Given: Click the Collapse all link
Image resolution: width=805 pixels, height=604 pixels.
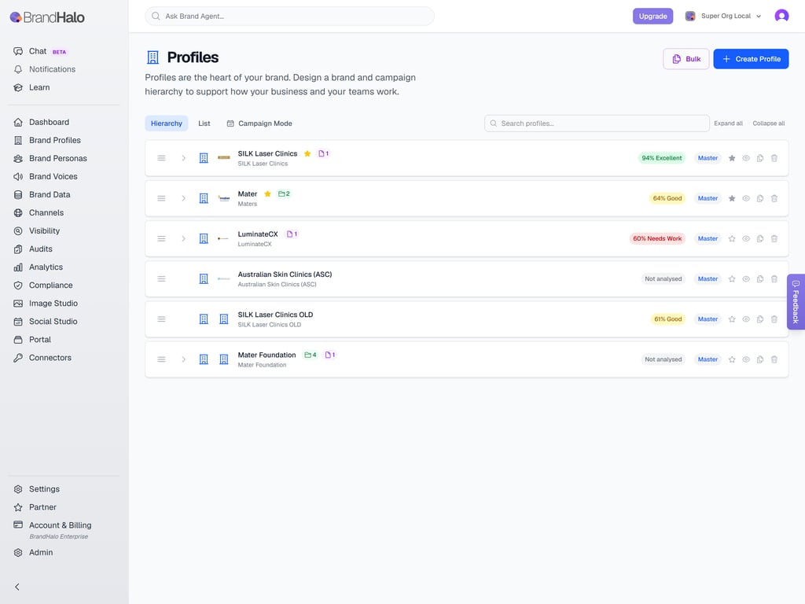Looking at the screenshot, I should click(x=769, y=123).
